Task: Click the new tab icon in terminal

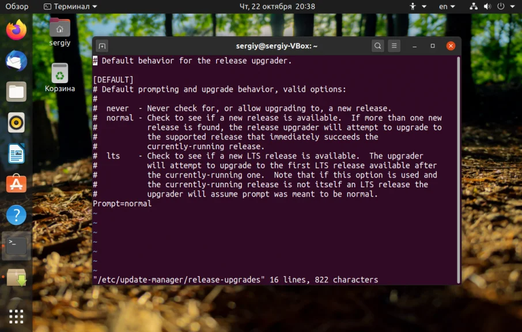Action: 102,46
